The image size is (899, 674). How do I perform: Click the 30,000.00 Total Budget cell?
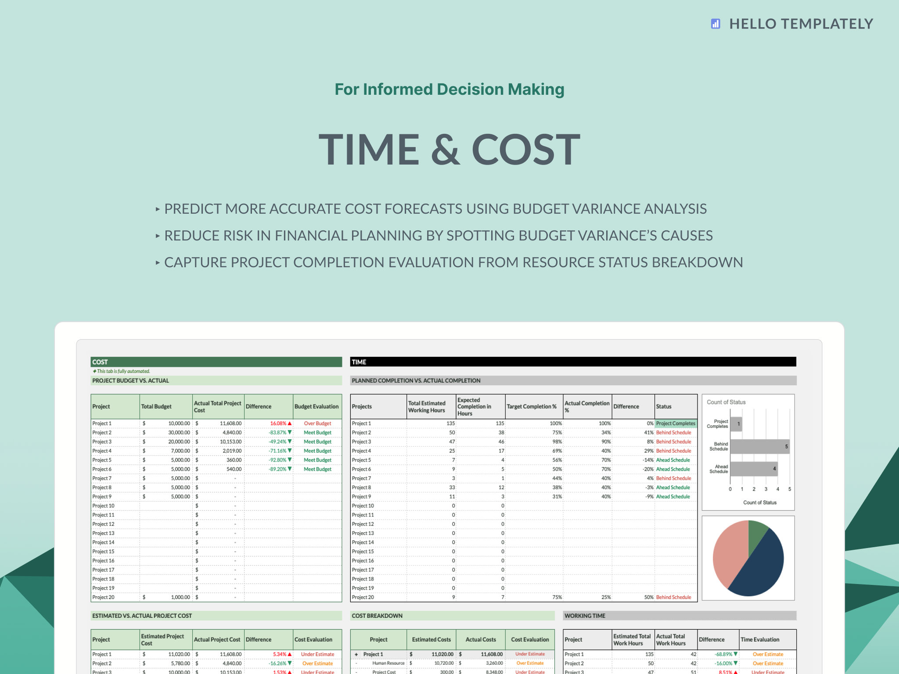(x=166, y=433)
